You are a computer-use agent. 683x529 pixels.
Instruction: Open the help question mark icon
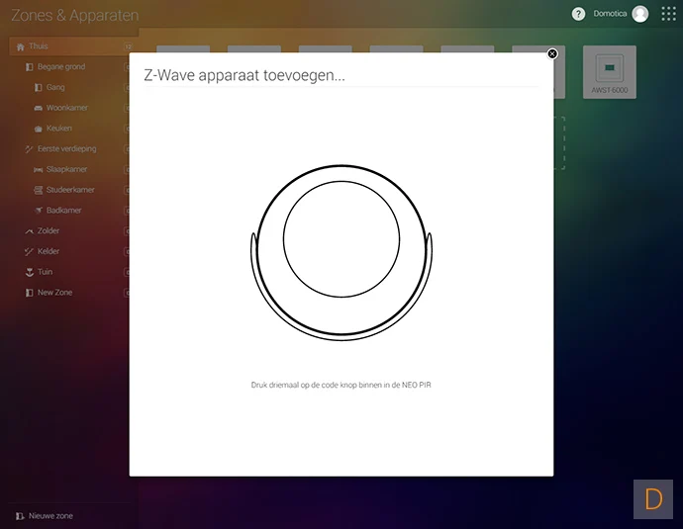pyautogui.click(x=578, y=14)
